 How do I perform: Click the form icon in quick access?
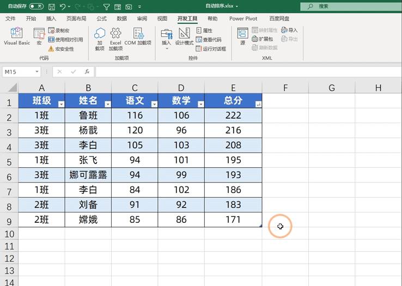(118, 7)
